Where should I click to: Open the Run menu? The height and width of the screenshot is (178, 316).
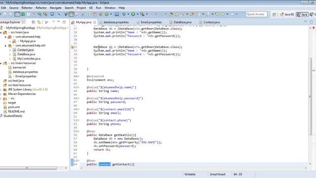coord(99,8)
